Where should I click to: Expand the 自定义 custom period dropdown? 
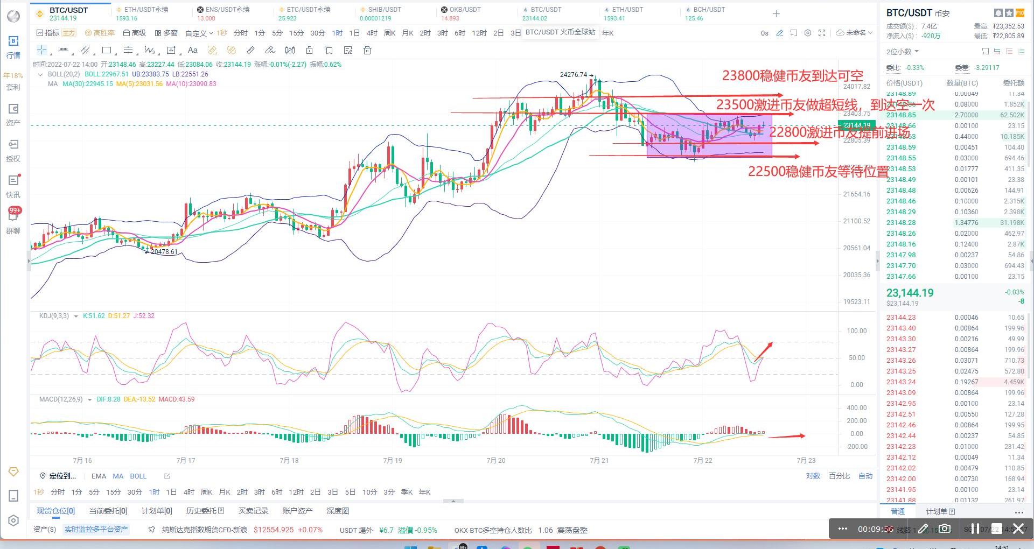click(199, 33)
